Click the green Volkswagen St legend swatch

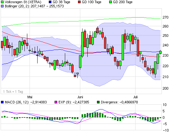click(2, 2)
